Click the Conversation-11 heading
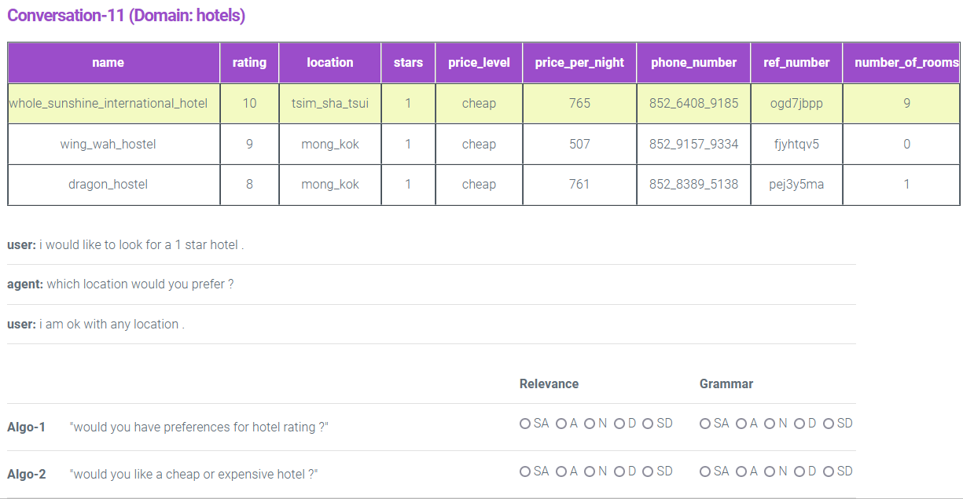The width and height of the screenshot is (963, 499). [126, 16]
